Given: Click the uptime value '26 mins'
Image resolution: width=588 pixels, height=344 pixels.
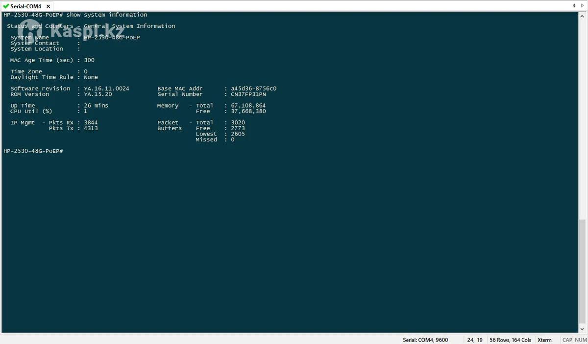Looking at the screenshot, I should coord(96,106).
